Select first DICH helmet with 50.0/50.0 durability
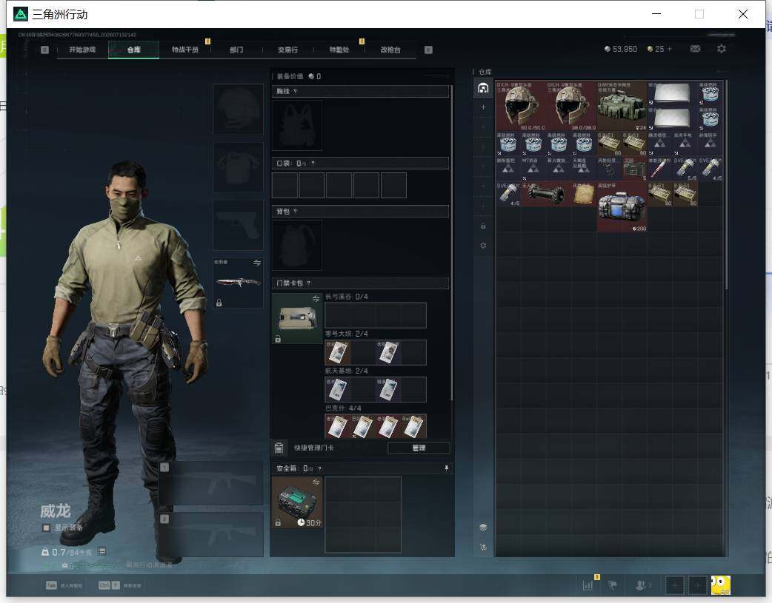Viewport: 772px width, 603px height. [521, 106]
